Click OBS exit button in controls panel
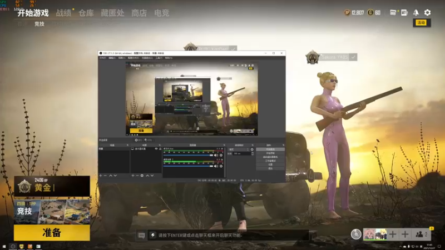 (x=270, y=168)
